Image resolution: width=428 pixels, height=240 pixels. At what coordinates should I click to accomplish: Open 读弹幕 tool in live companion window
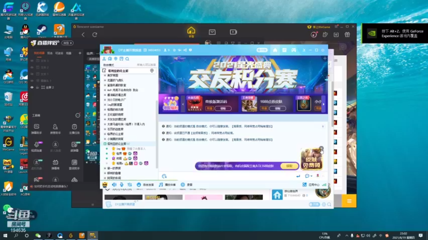click(74, 146)
